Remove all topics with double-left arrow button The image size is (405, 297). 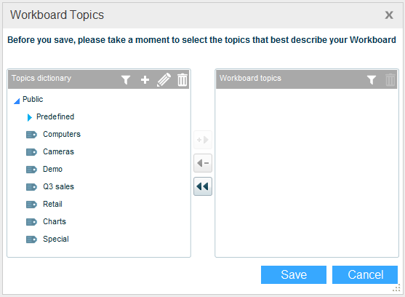tap(203, 186)
